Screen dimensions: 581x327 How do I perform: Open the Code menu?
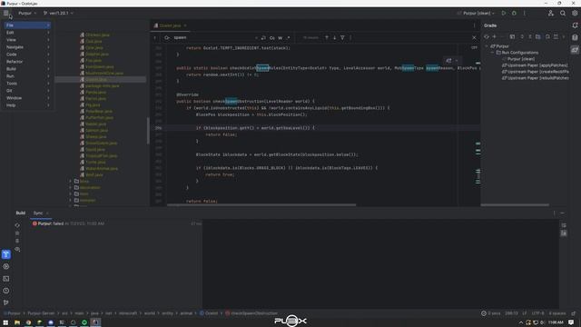pyautogui.click(x=27, y=54)
